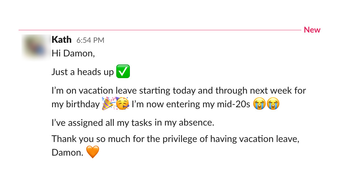Click the pink new-messages divider line
The height and width of the screenshot is (186, 341).
click(155, 30)
